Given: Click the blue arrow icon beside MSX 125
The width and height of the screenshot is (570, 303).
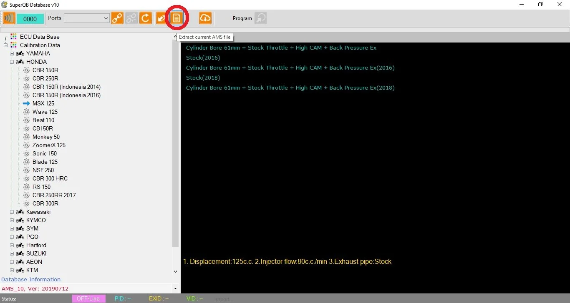Looking at the screenshot, I should click(26, 103).
